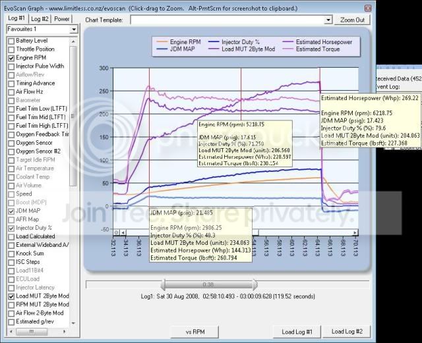This screenshot has width=422, height=343.
Task: Click the parameter list vertical scrollbar thumb
Action: pyautogui.click(x=73, y=116)
